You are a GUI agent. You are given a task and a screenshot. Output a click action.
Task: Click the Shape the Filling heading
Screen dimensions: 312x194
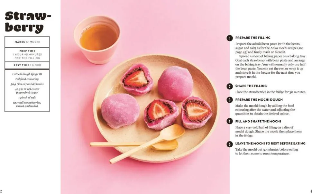pos(251,86)
